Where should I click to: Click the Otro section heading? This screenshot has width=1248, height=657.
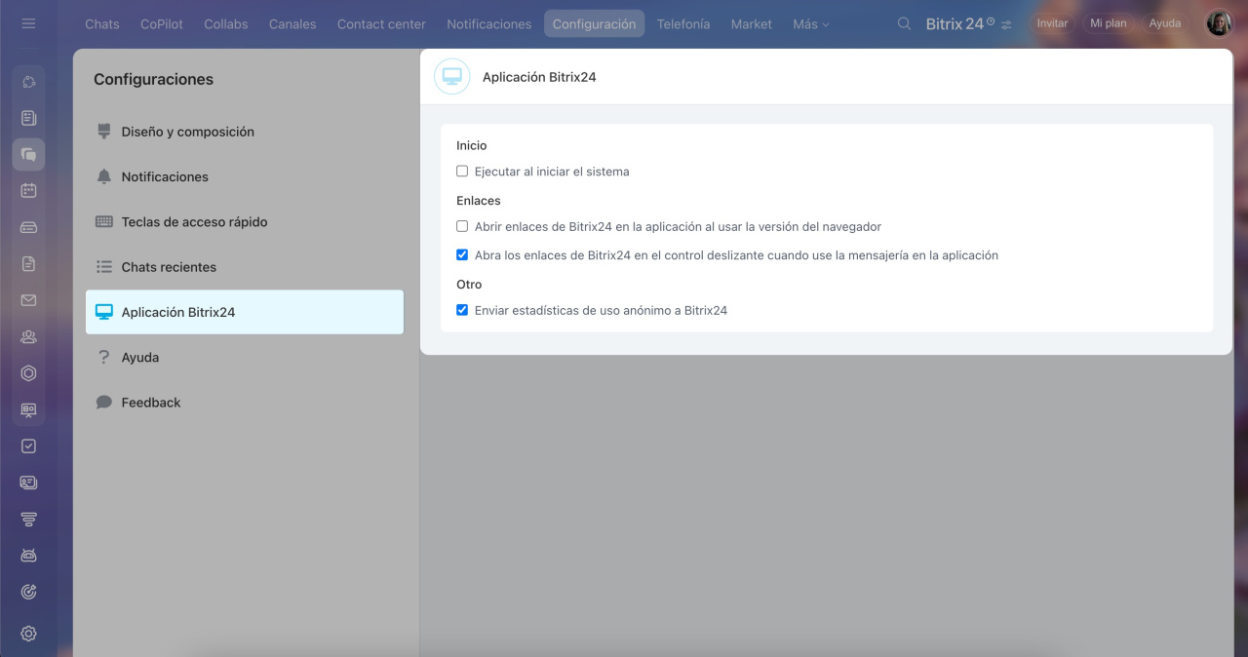(x=469, y=285)
